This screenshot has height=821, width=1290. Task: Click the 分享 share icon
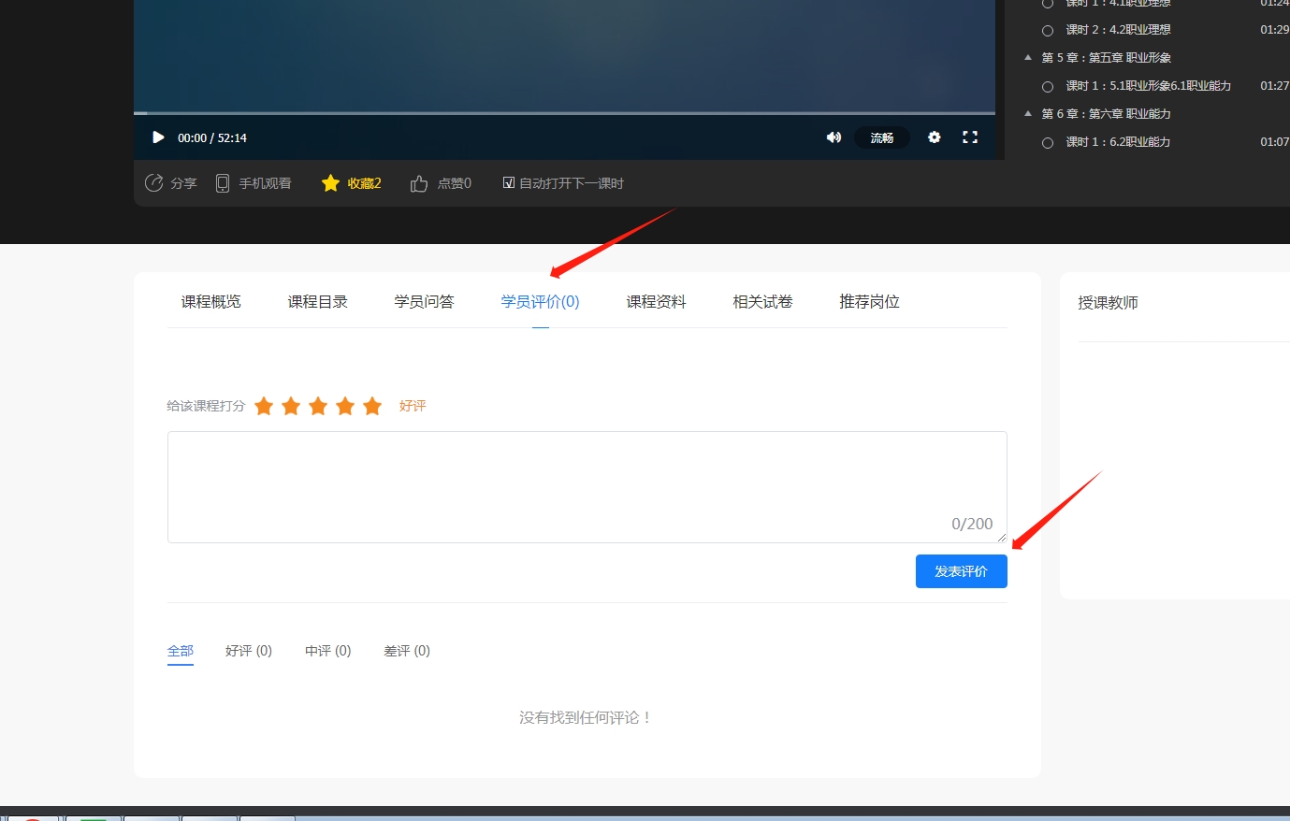click(x=154, y=182)
